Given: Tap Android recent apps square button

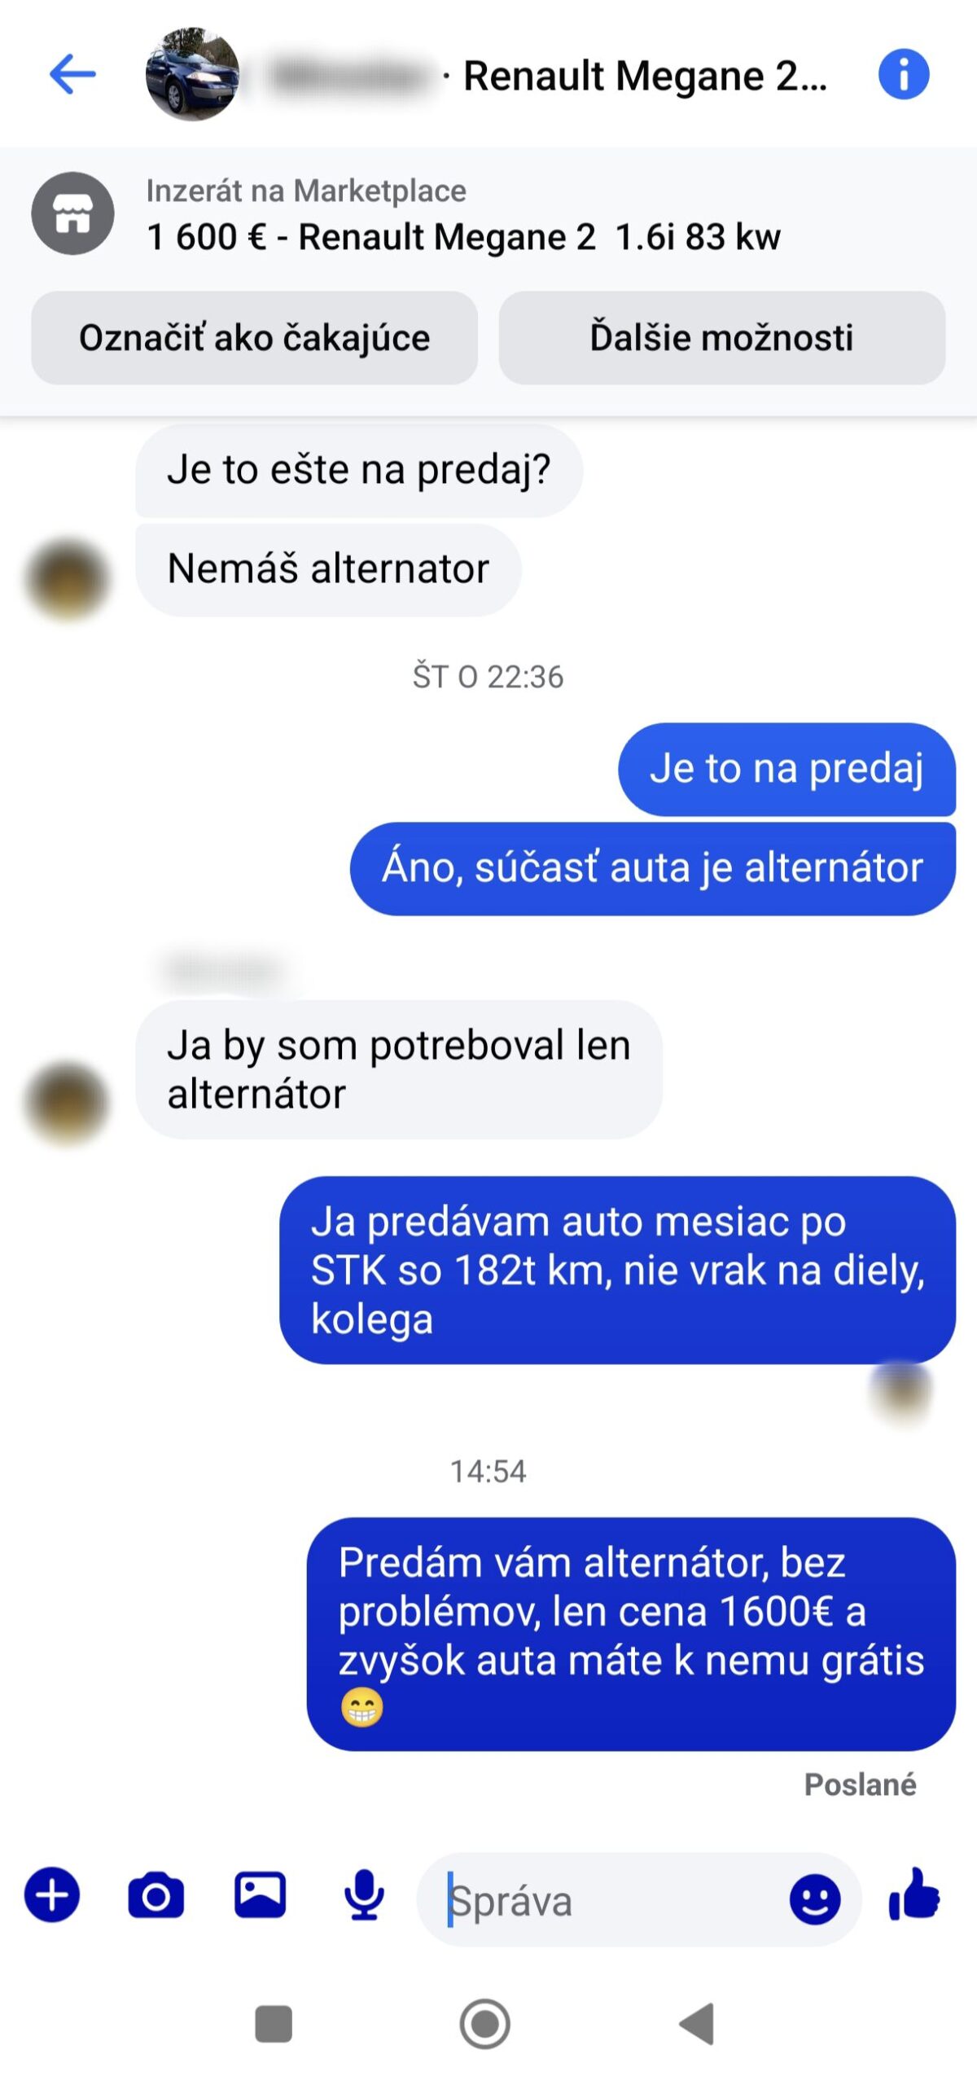Looking at the screenshot, I should point(274,2024).
